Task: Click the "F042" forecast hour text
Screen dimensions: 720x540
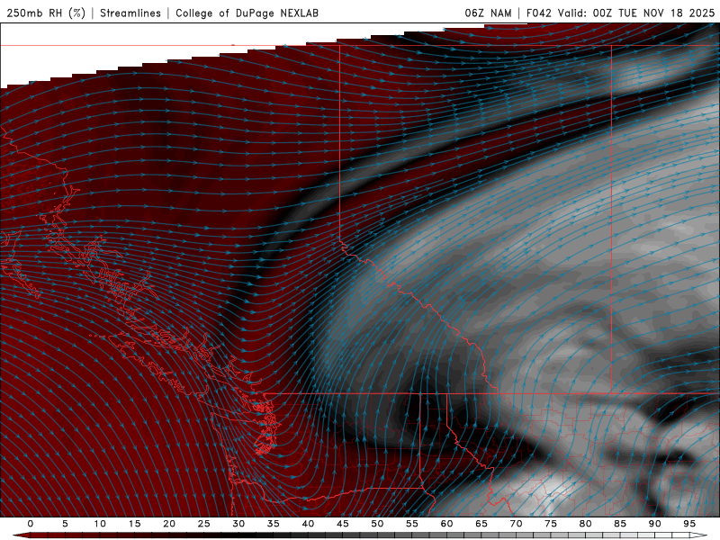Action: (539, 13)
